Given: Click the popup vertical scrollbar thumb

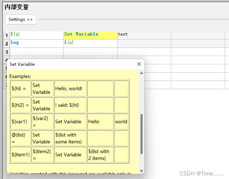Looking at the screenshot, I should [141, 134].
